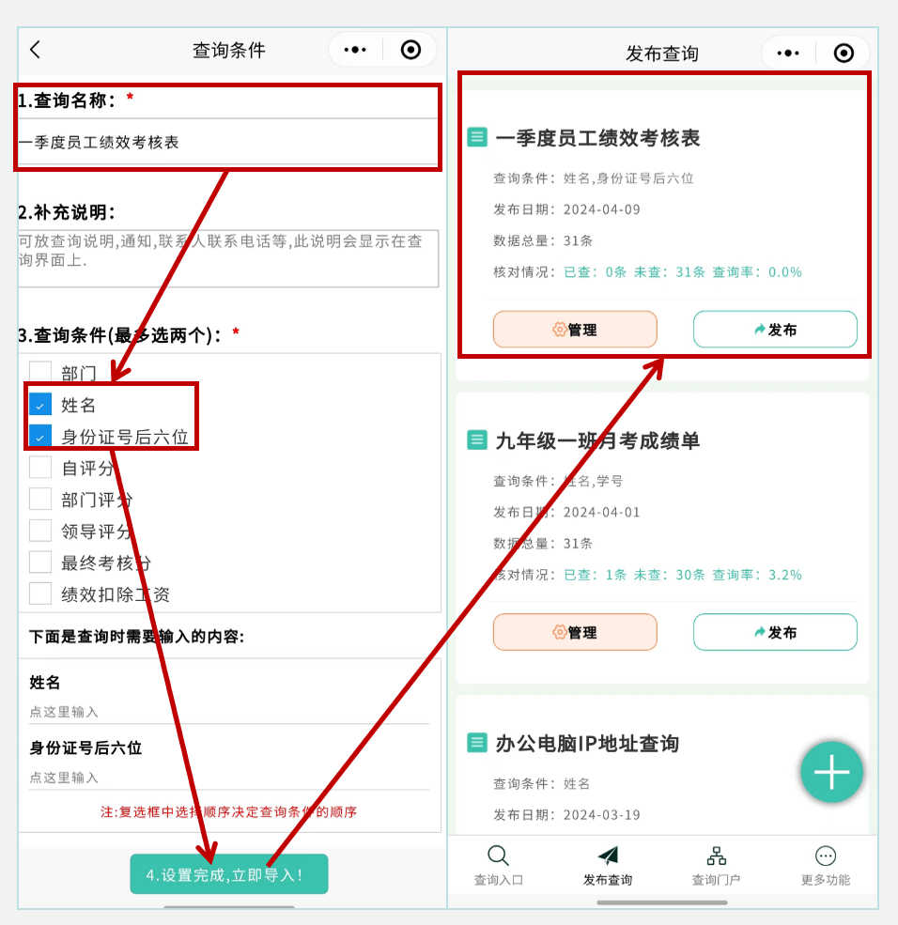The height and width of the screenshot is (925, 898).
Task: Tap the 查询门户 hierarchy icon
Action: pyautogui.click(x=717, y=856)
